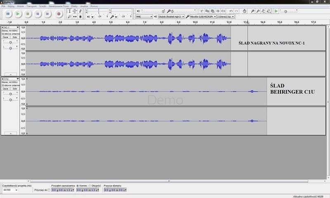Open the MME audio host dropdown
This screenshot has width=330, height=198.
144,16
